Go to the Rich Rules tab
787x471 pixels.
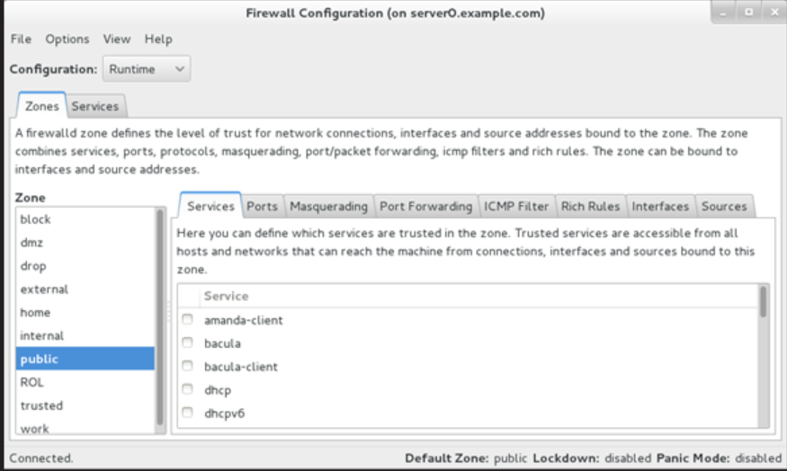coord(590,206)
